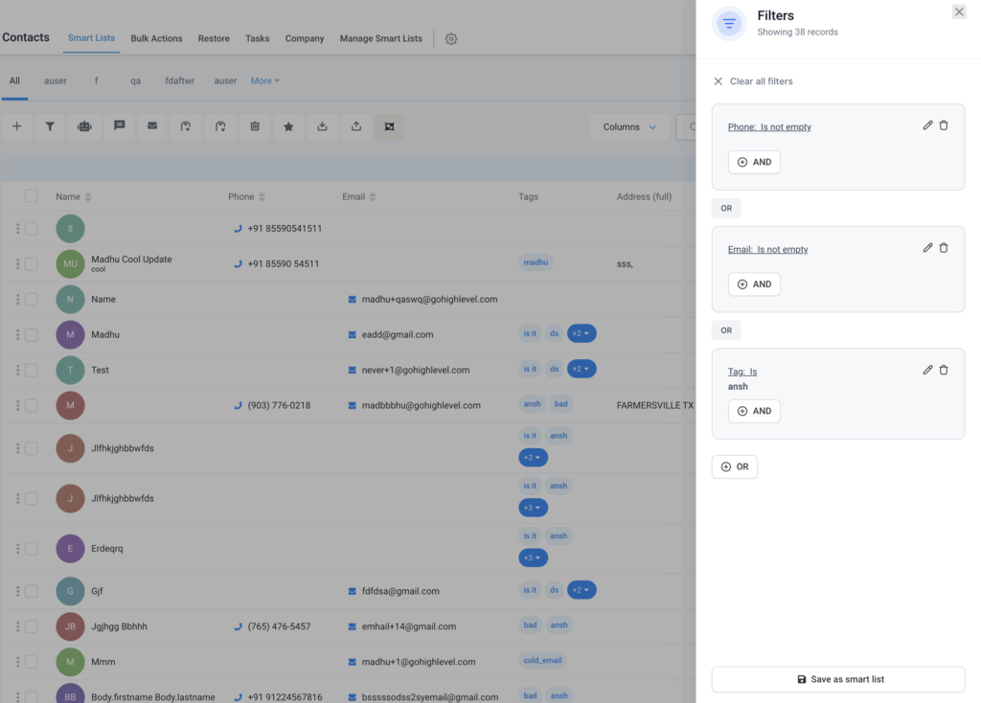Screen dimensions: 981x703
Task: Switch to the Bulk Actions tab
Action: tap(156, 39)
